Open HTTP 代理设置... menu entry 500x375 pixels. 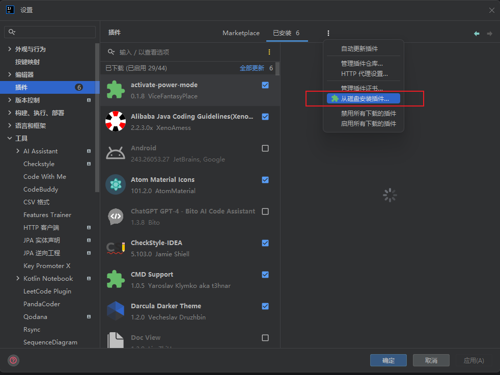coord(364,74)
